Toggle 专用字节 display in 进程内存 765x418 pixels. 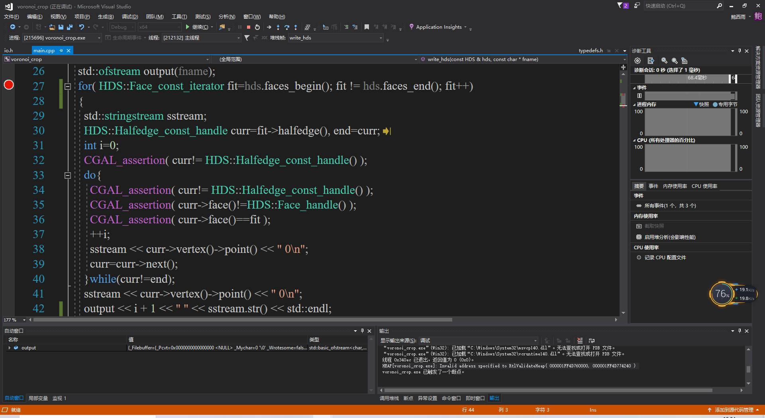[726, 104]
